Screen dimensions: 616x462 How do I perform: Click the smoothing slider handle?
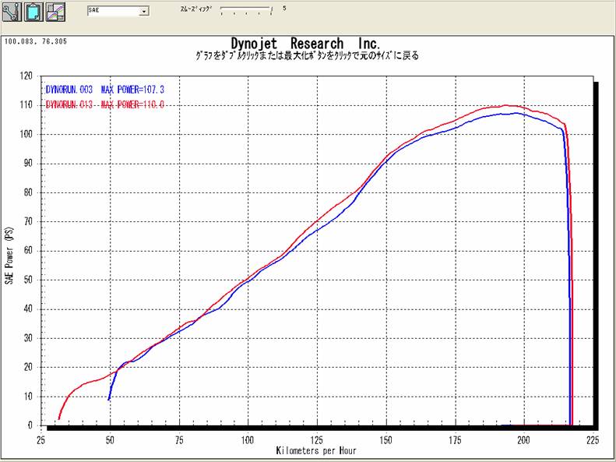pyautogui.click(x=272, y=10)
